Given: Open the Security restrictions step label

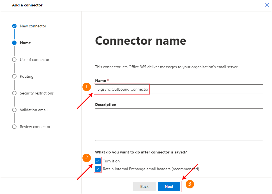Looking at the screenshot, I should (x=37, y=93).
